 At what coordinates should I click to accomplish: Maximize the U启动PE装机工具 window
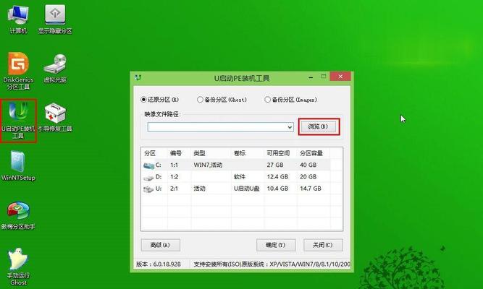pyautogui.click(x=324, y=77)
